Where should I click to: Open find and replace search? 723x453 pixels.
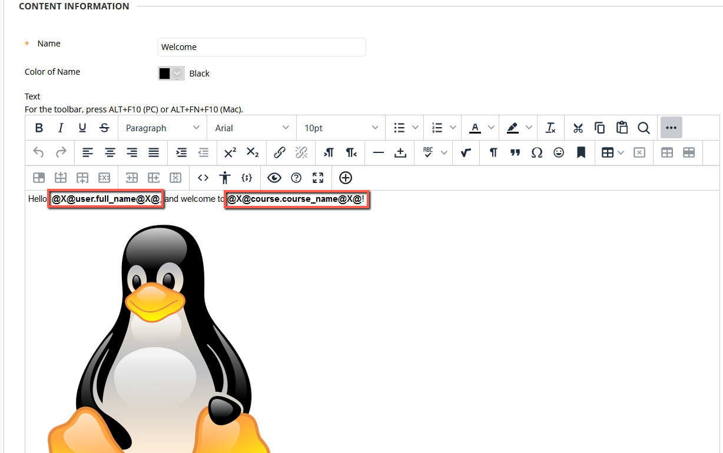coord(644,128)
